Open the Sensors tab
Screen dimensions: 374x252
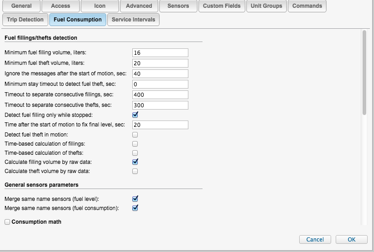click(178, 6)
